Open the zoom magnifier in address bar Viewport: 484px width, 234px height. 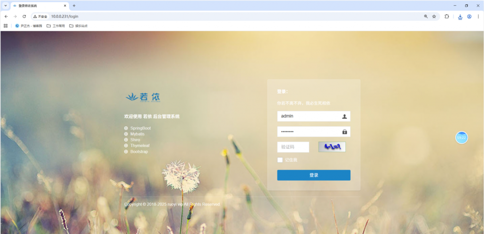pos(426,17)
